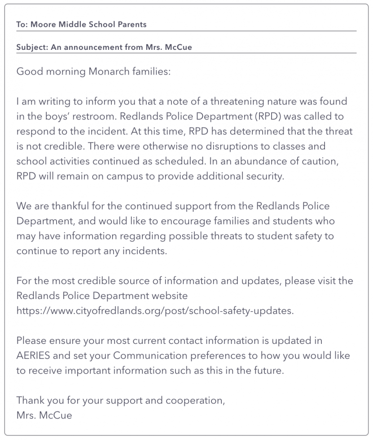
Task: Click the "Good morning Monarch families" greeting
Action: coord(93,72)
